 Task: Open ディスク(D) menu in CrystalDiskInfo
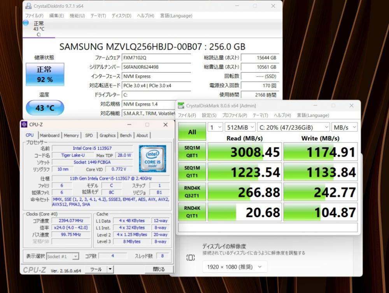tap(121, 16)
